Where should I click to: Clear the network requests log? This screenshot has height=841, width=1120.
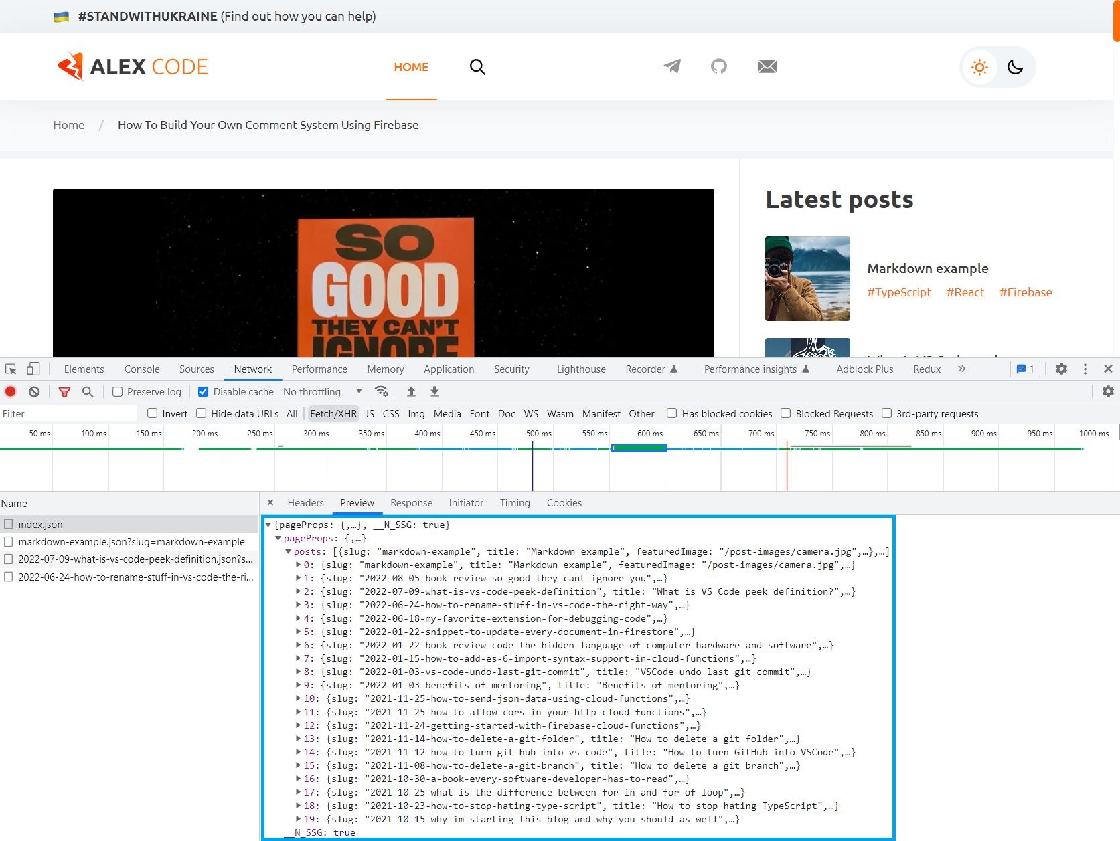point(34,391)
